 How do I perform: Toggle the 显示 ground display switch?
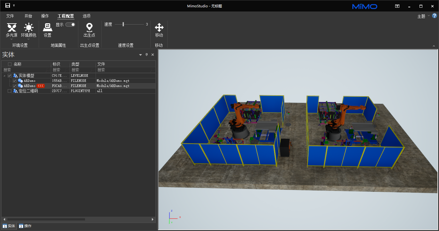coord(70,25)
